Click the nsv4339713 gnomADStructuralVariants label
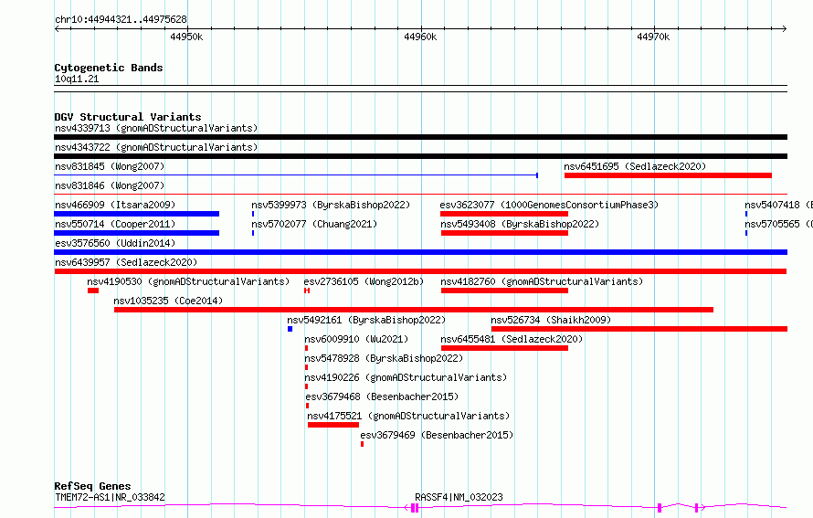Screen dimensions: 813x518 point(156,128)
